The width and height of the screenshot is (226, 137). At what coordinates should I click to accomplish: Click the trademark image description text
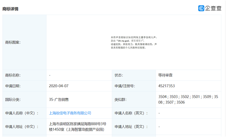[134, 43]
